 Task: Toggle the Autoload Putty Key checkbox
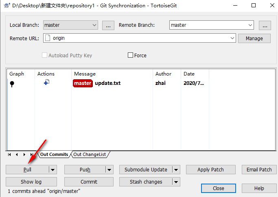[44, 55]
